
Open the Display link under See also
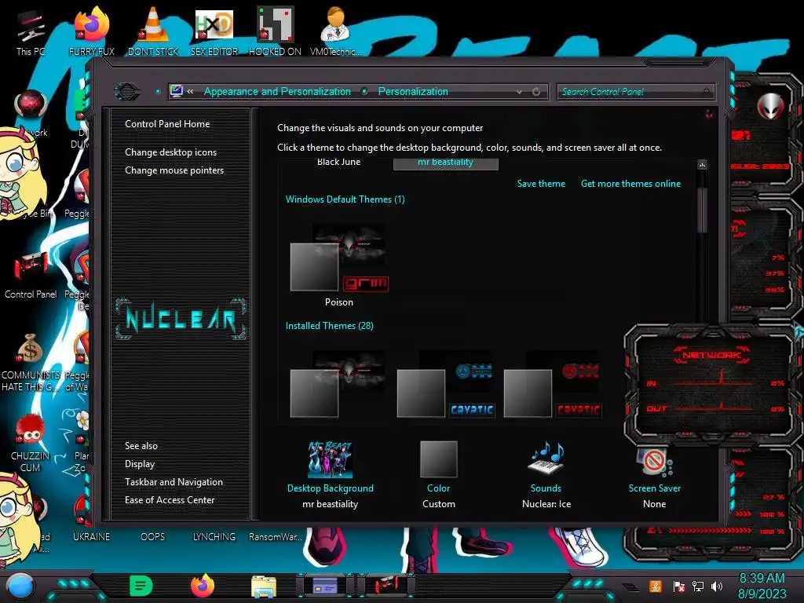(140, 464)
